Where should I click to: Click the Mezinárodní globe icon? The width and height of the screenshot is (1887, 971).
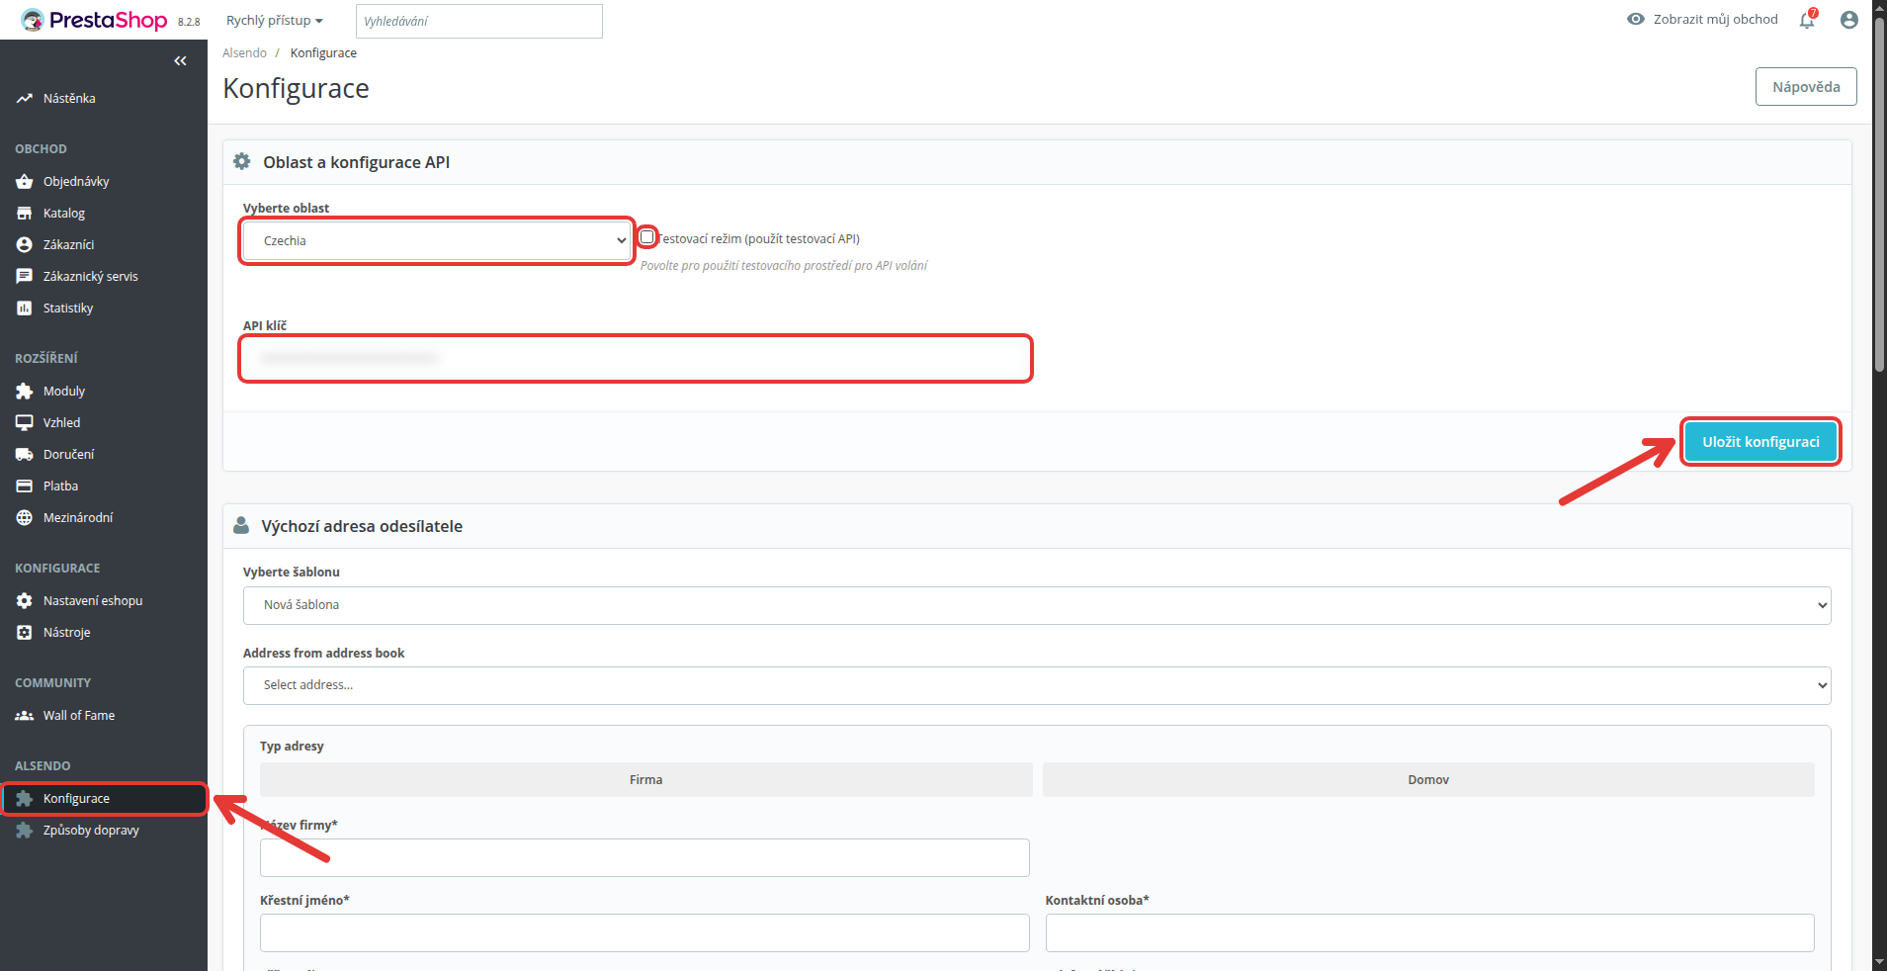pyautogui.click(x=25, y=518)
